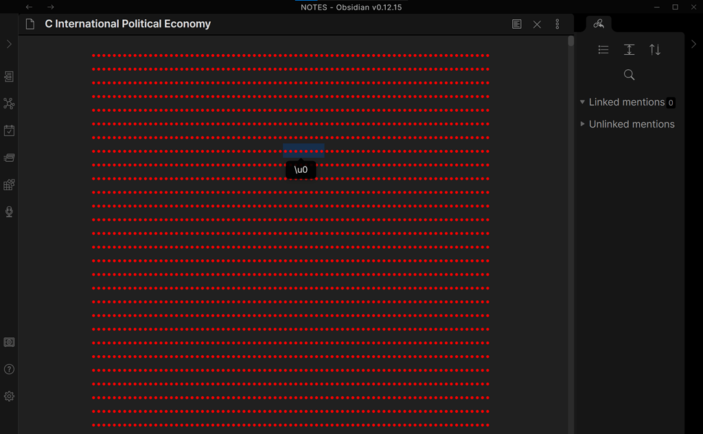Expand the collapsed left sidebar
The width and height of the screenshot is (703, 434).
click(9, 44)
